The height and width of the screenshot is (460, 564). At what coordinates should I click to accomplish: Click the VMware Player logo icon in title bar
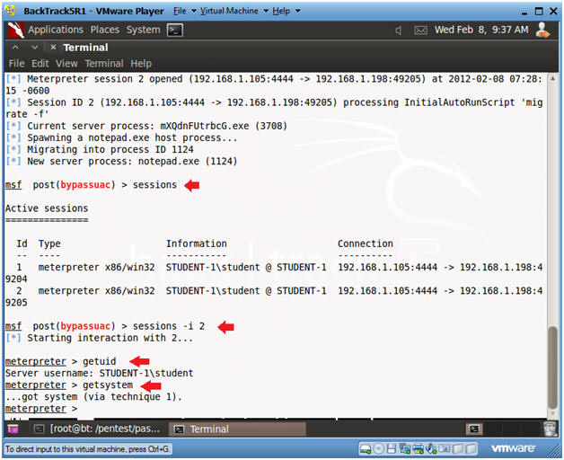point(10,11)
